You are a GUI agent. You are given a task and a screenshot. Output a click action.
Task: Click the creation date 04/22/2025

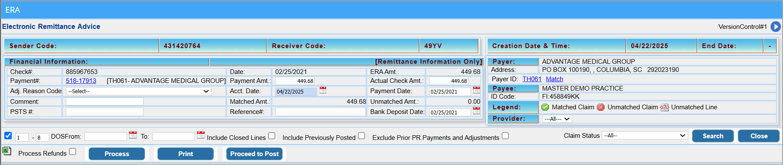649,46
